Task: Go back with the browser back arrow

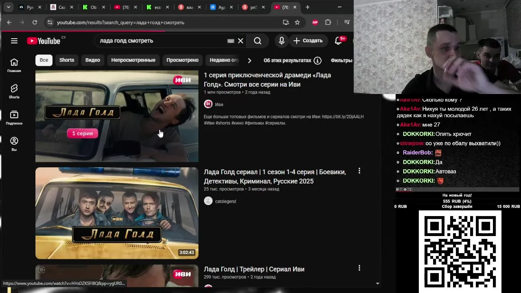Action: 9,22
